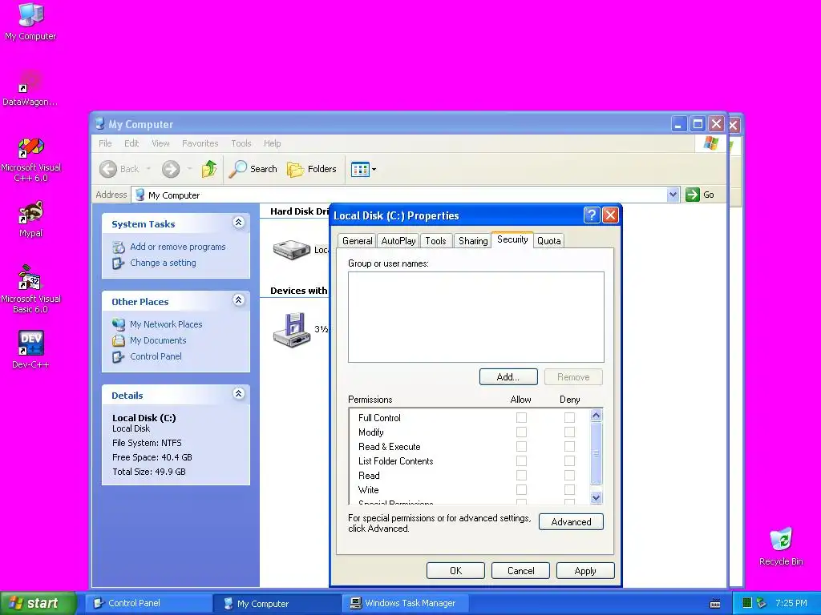Image resolution: width=821 pixels, height=615 pixels.
Task: Click Apply in Properties dialog
Action: pos(585,570)
